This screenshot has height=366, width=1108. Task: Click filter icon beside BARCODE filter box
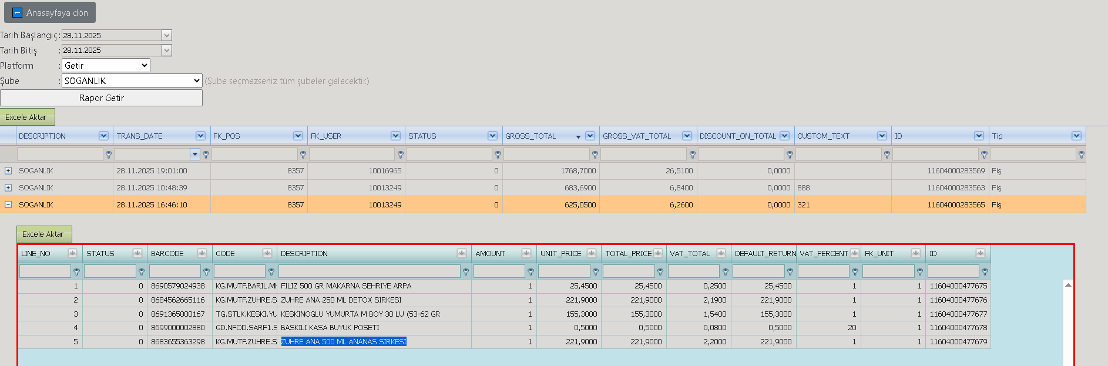point(206,272)
